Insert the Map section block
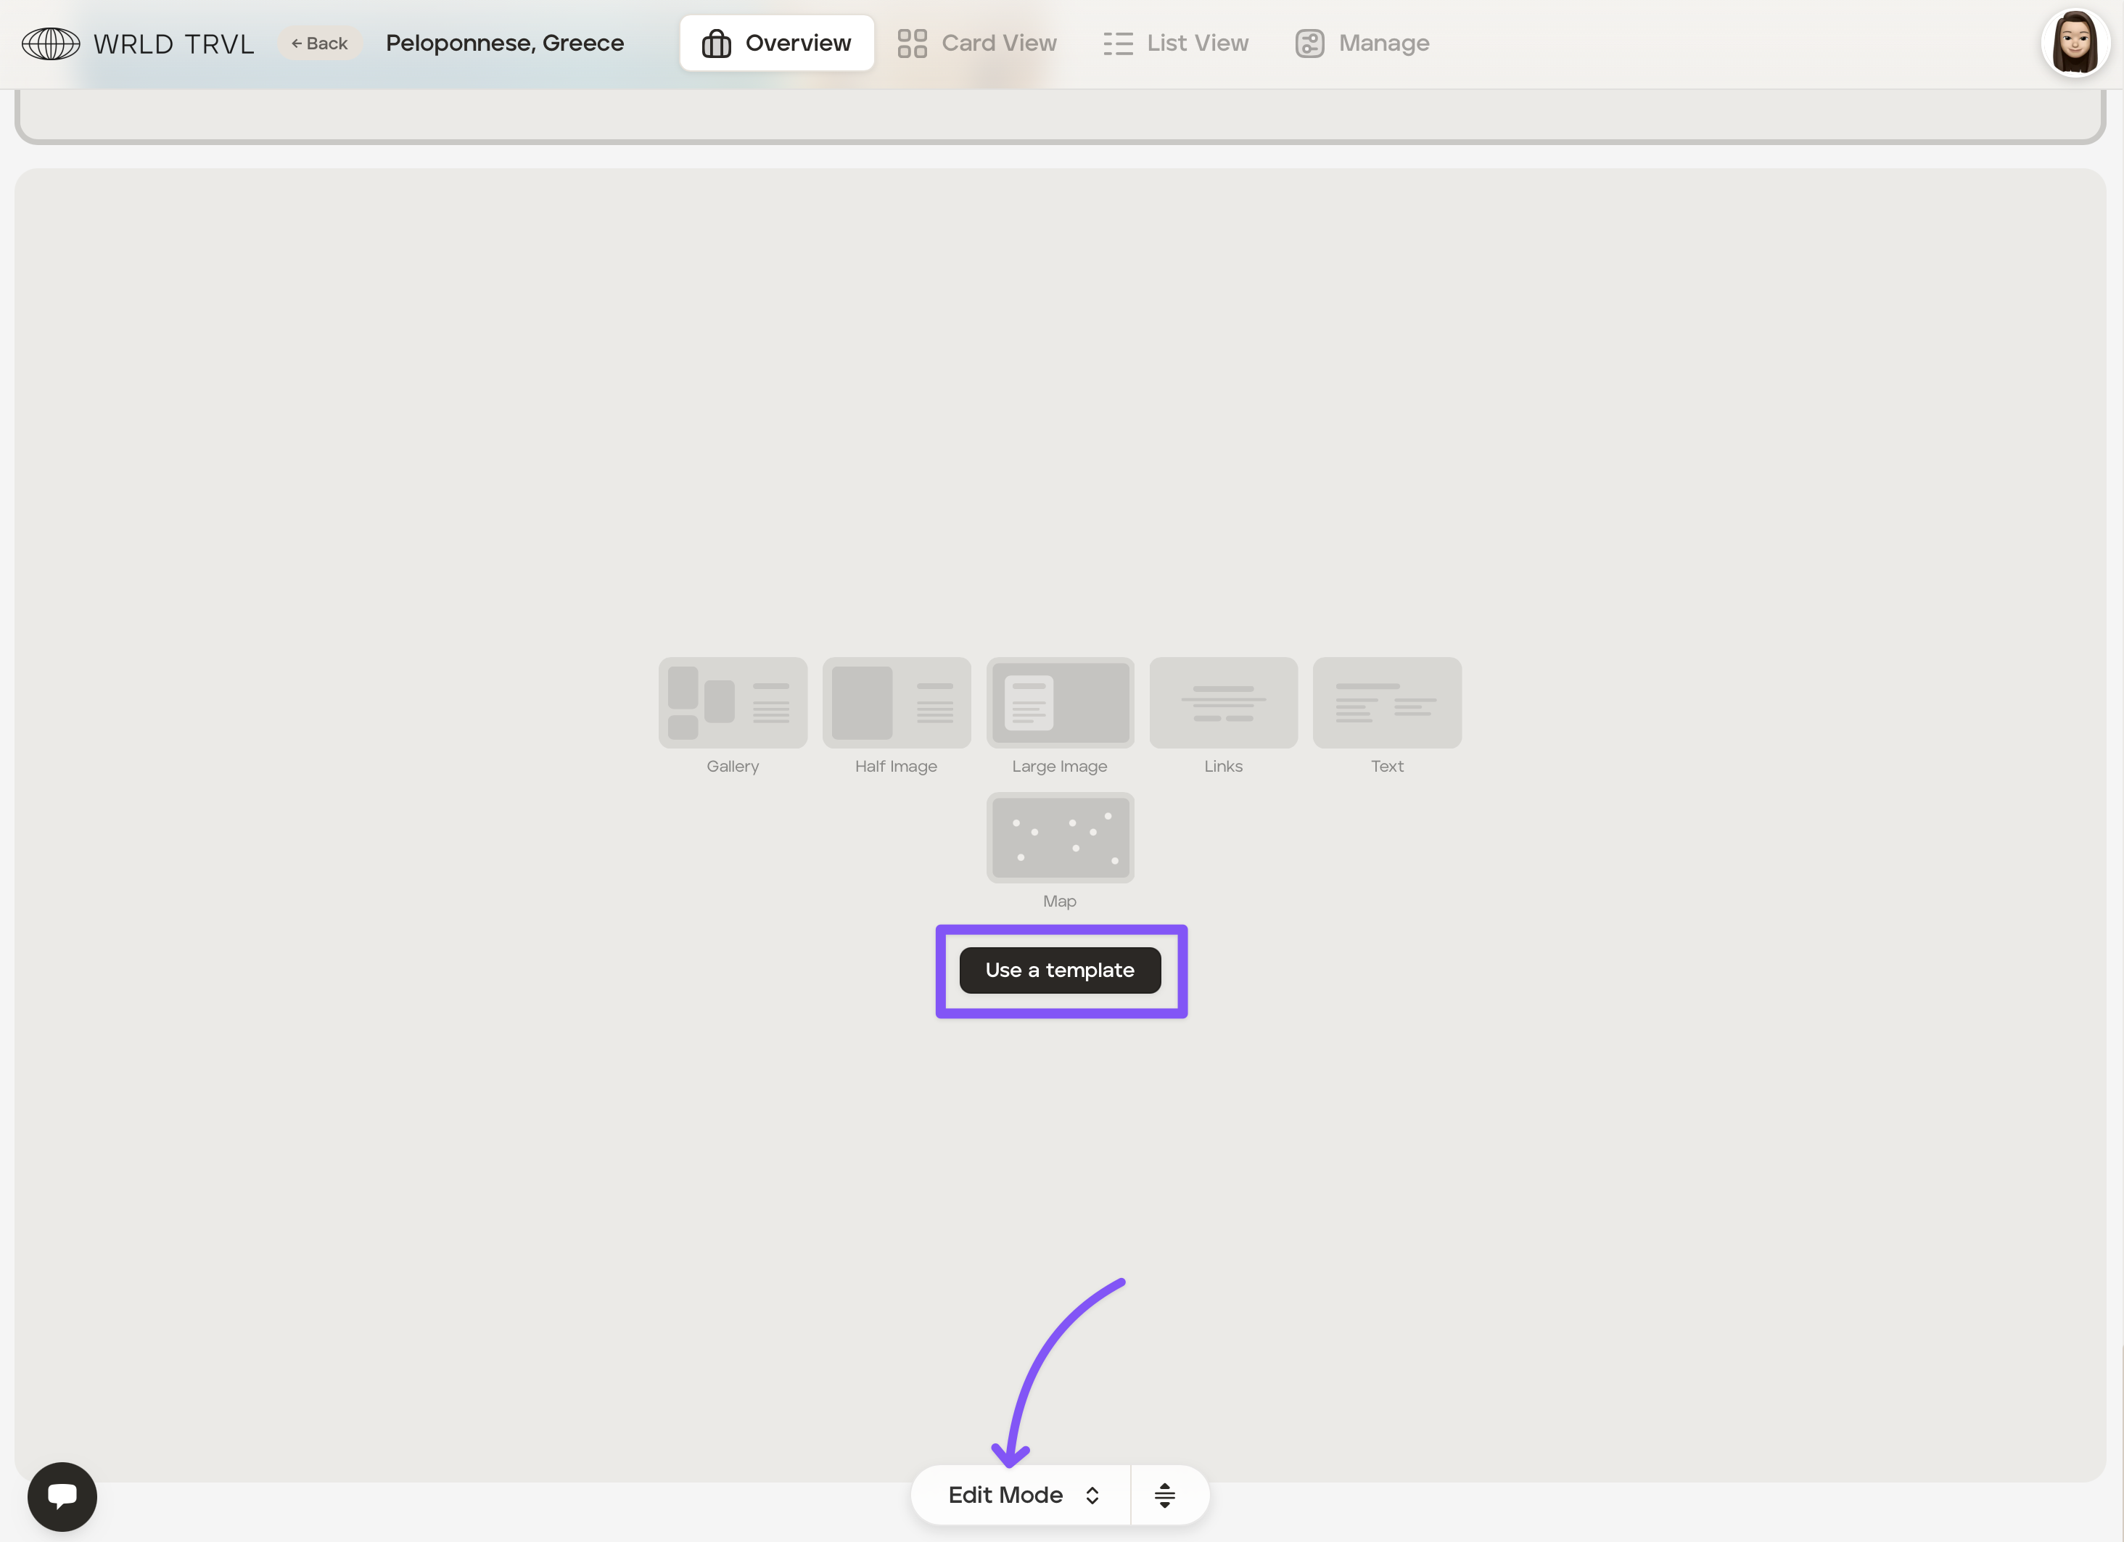This screenshot has width=2124, height=1542. pyautogui.click(x=1059, y=837)
